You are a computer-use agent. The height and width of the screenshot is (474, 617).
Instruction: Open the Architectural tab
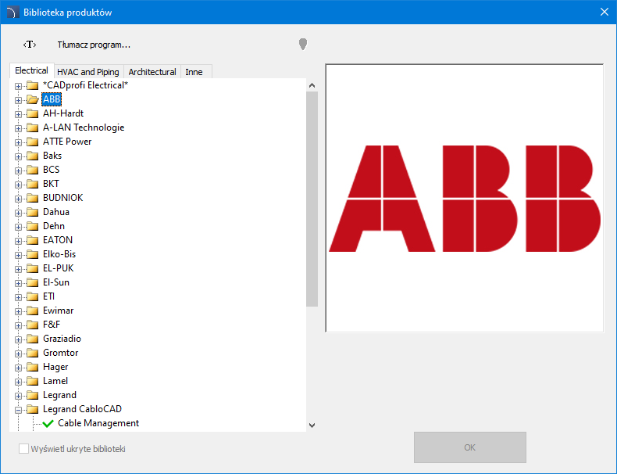tap(152, 72)
